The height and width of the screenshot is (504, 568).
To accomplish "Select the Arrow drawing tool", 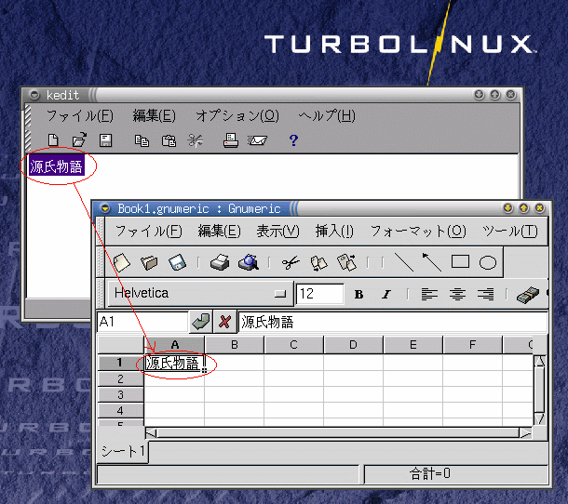I will pos(432,262).
